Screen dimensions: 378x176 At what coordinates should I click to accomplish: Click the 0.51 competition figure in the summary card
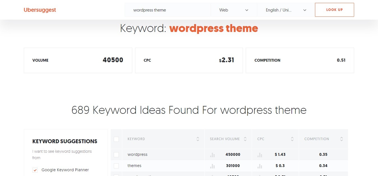(x=341, y=60)
